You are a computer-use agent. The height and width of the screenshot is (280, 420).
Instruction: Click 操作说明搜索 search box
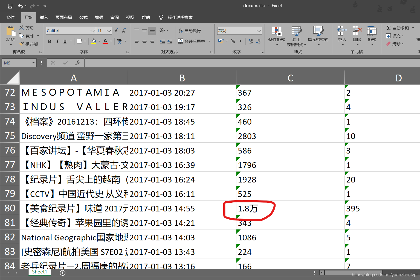point(180,17)
